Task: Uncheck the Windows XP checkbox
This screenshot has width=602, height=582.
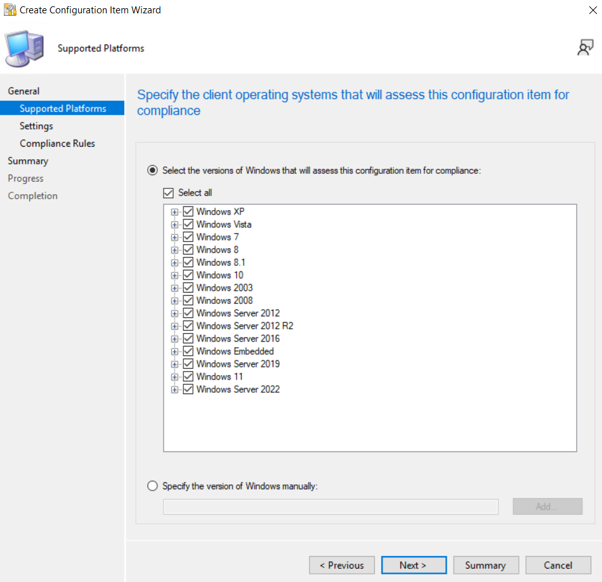Action: click(188, 212)
